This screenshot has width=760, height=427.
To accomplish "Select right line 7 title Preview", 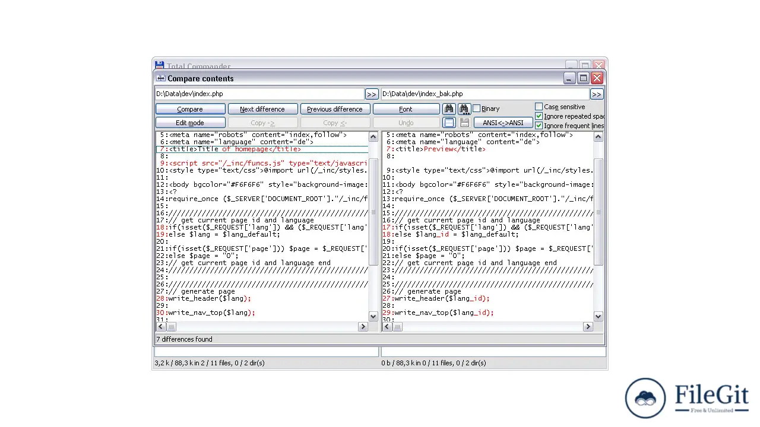I will pyautogui.click(x=487, y=149).
